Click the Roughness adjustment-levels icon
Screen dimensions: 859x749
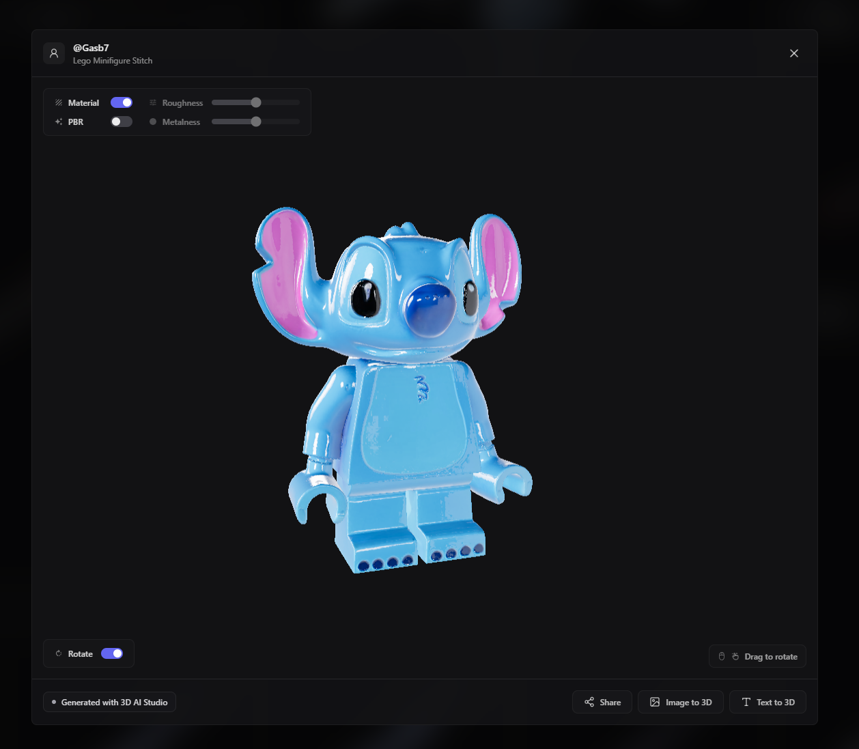point(152,102)
